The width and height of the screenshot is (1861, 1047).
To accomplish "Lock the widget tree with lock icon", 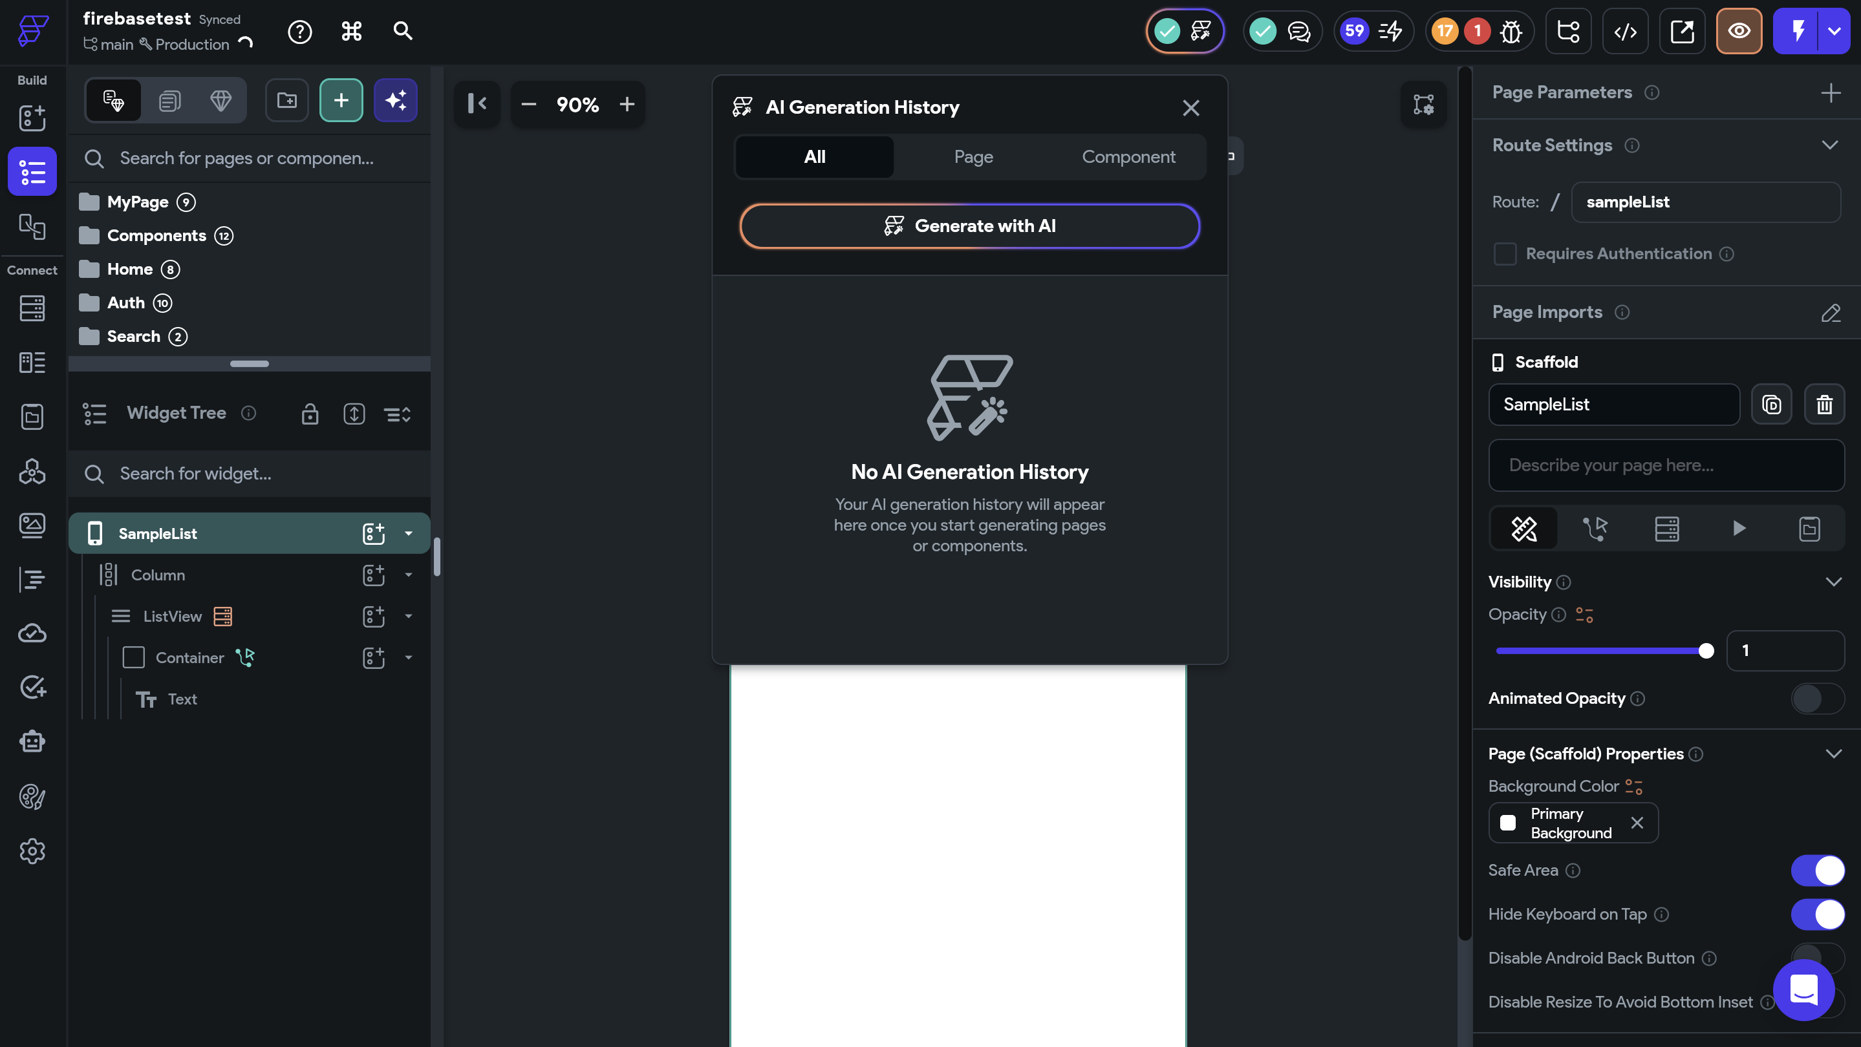I will (x=310, y=414).
